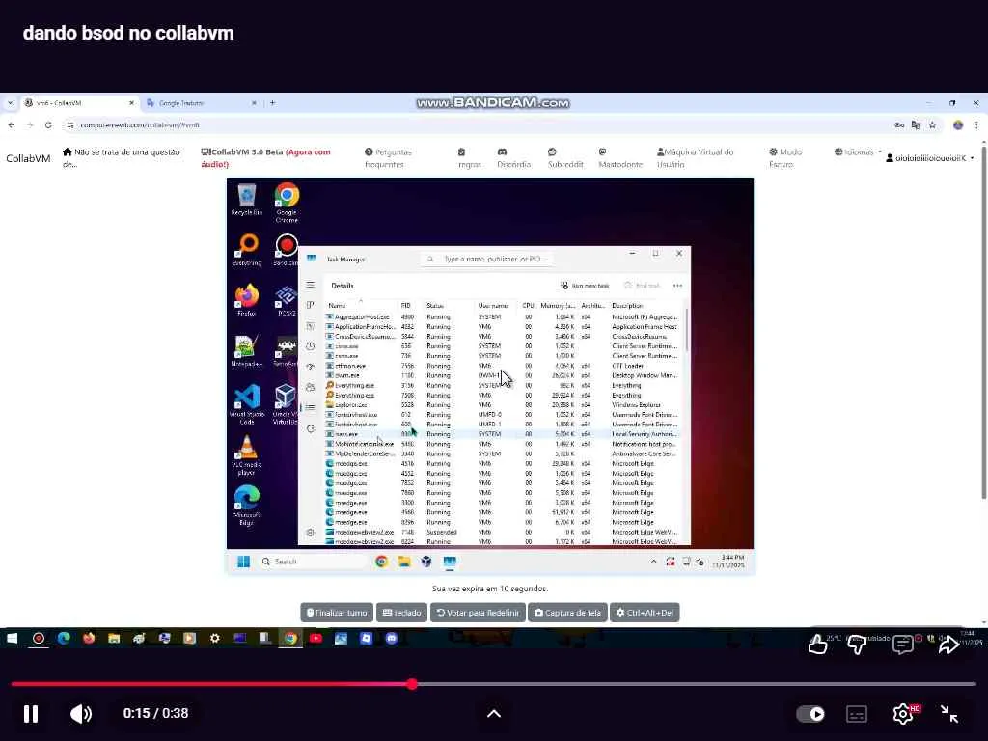Open a new Chrome tab with the plus button
This screenshot has height=741, width=988.
[x=272, y=102]
